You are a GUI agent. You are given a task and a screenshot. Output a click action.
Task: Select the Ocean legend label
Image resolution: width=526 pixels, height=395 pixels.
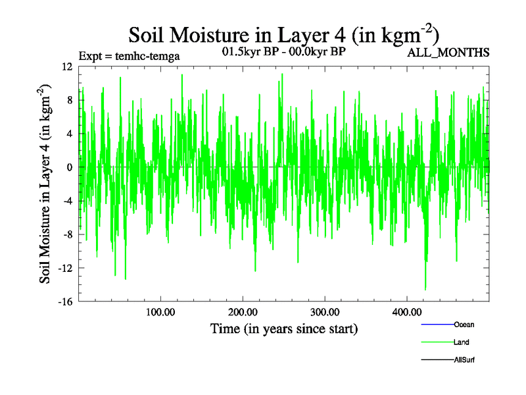click(464, 325)
